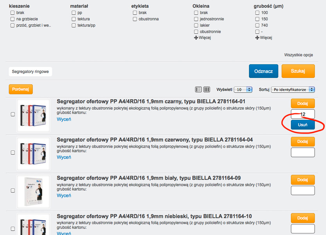Open product title ending BIELLA 2781164-01
This screenshot has width=326, height=235.
click(151, 101)
